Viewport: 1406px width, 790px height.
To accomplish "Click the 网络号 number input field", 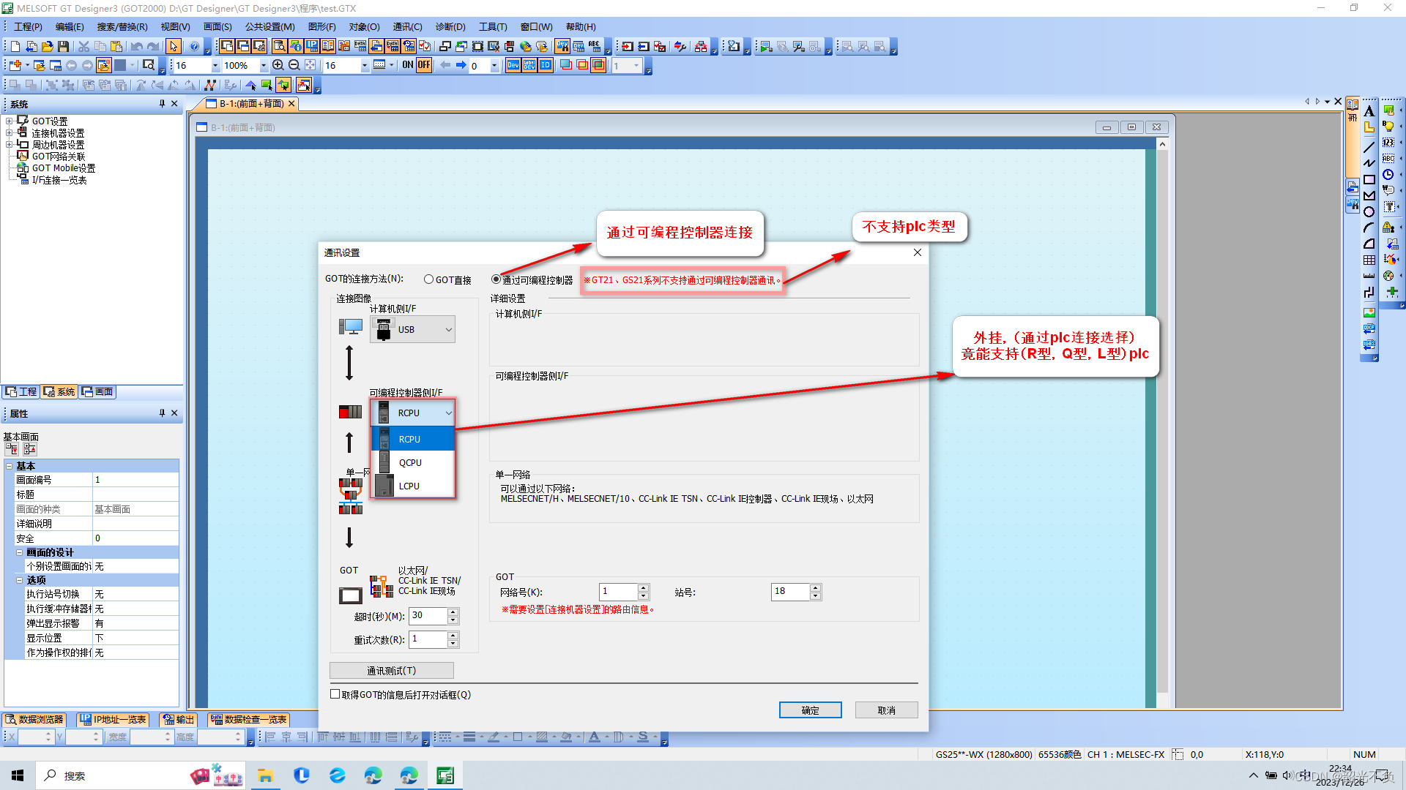I will tap(617, 592).
